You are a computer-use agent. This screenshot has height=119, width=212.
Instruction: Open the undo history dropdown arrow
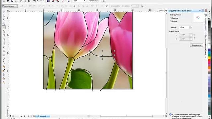click(37, 1)
